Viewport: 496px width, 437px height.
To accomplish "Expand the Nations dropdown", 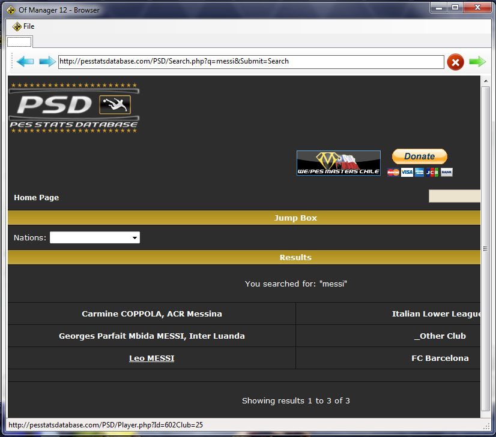I will (95, 237).
